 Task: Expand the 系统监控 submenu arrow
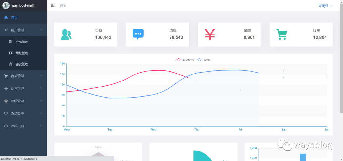pos(41,113)
